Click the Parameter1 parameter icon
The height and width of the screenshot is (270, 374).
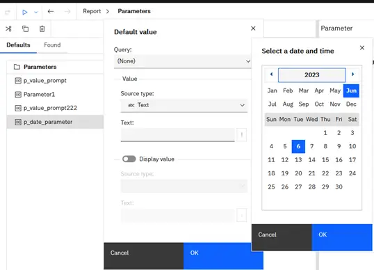(18, 95)
